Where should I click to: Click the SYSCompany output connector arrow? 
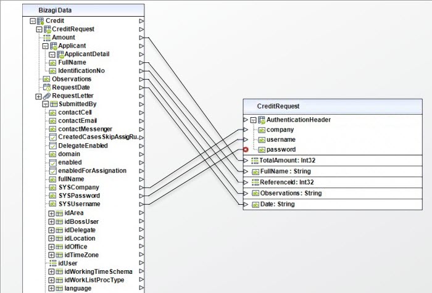(x=141, y=188)
